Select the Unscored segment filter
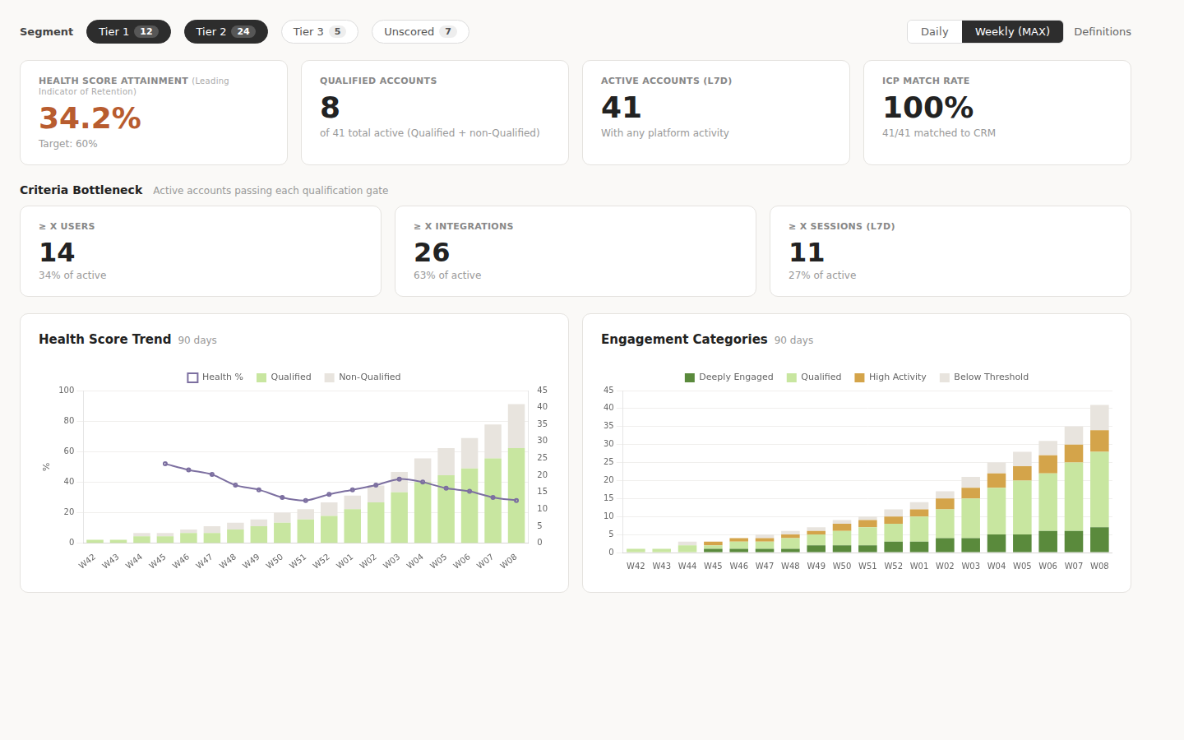 pos(419,31)
